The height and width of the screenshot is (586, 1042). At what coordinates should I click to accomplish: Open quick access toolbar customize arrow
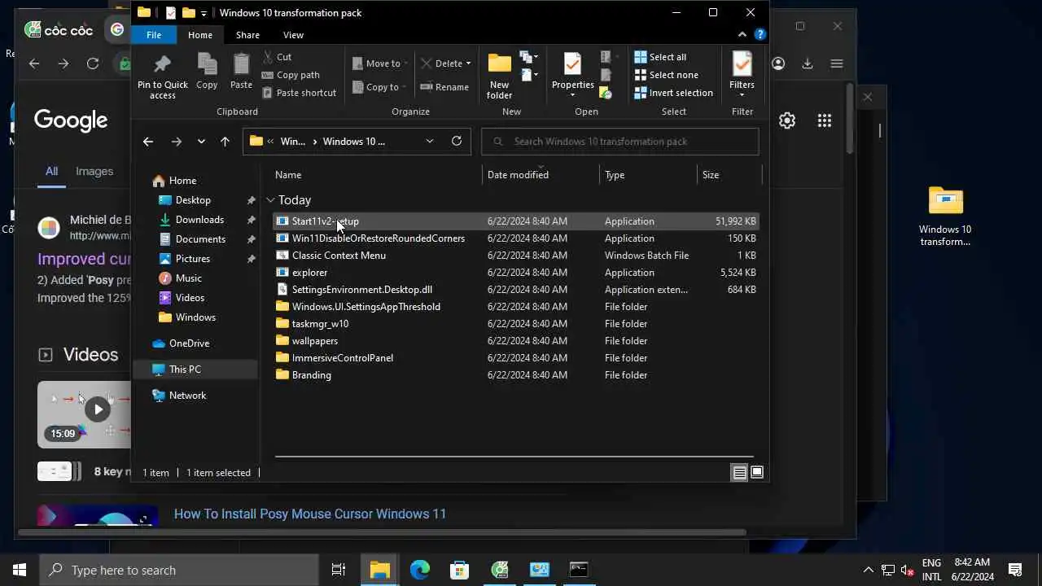pos(204,13)
